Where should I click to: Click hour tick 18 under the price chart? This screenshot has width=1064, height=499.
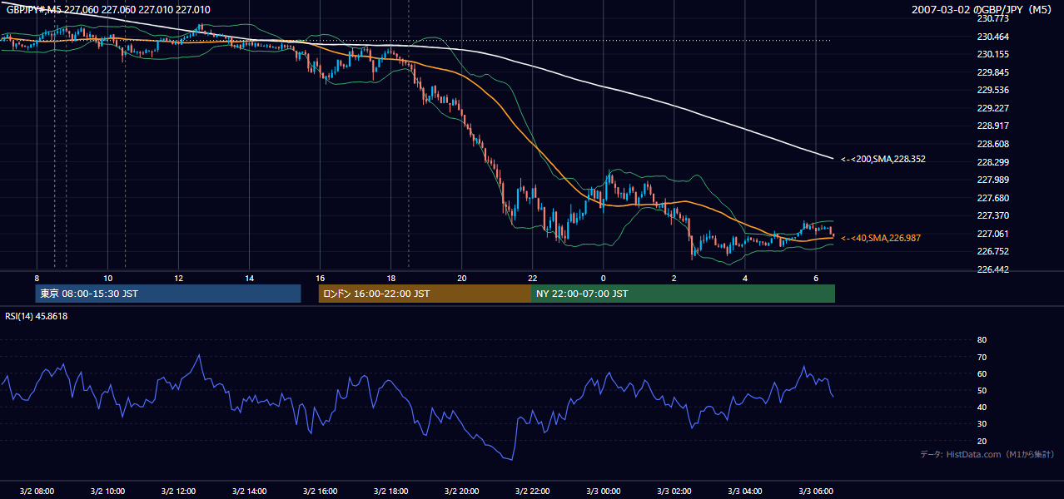(x=391, y=278)
